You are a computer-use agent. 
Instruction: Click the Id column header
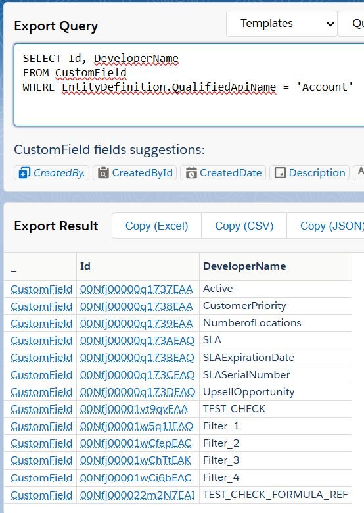coord(138,266)
